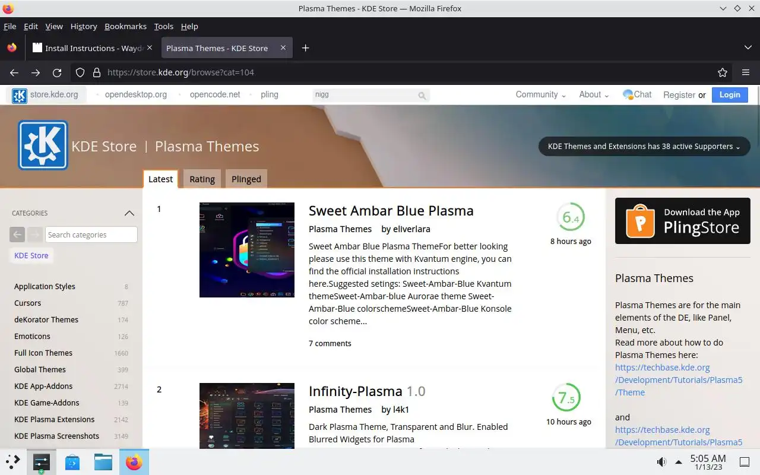Click the Firefox back arrow button
Viewport: 760px width, 475px height.
(14, 72)
